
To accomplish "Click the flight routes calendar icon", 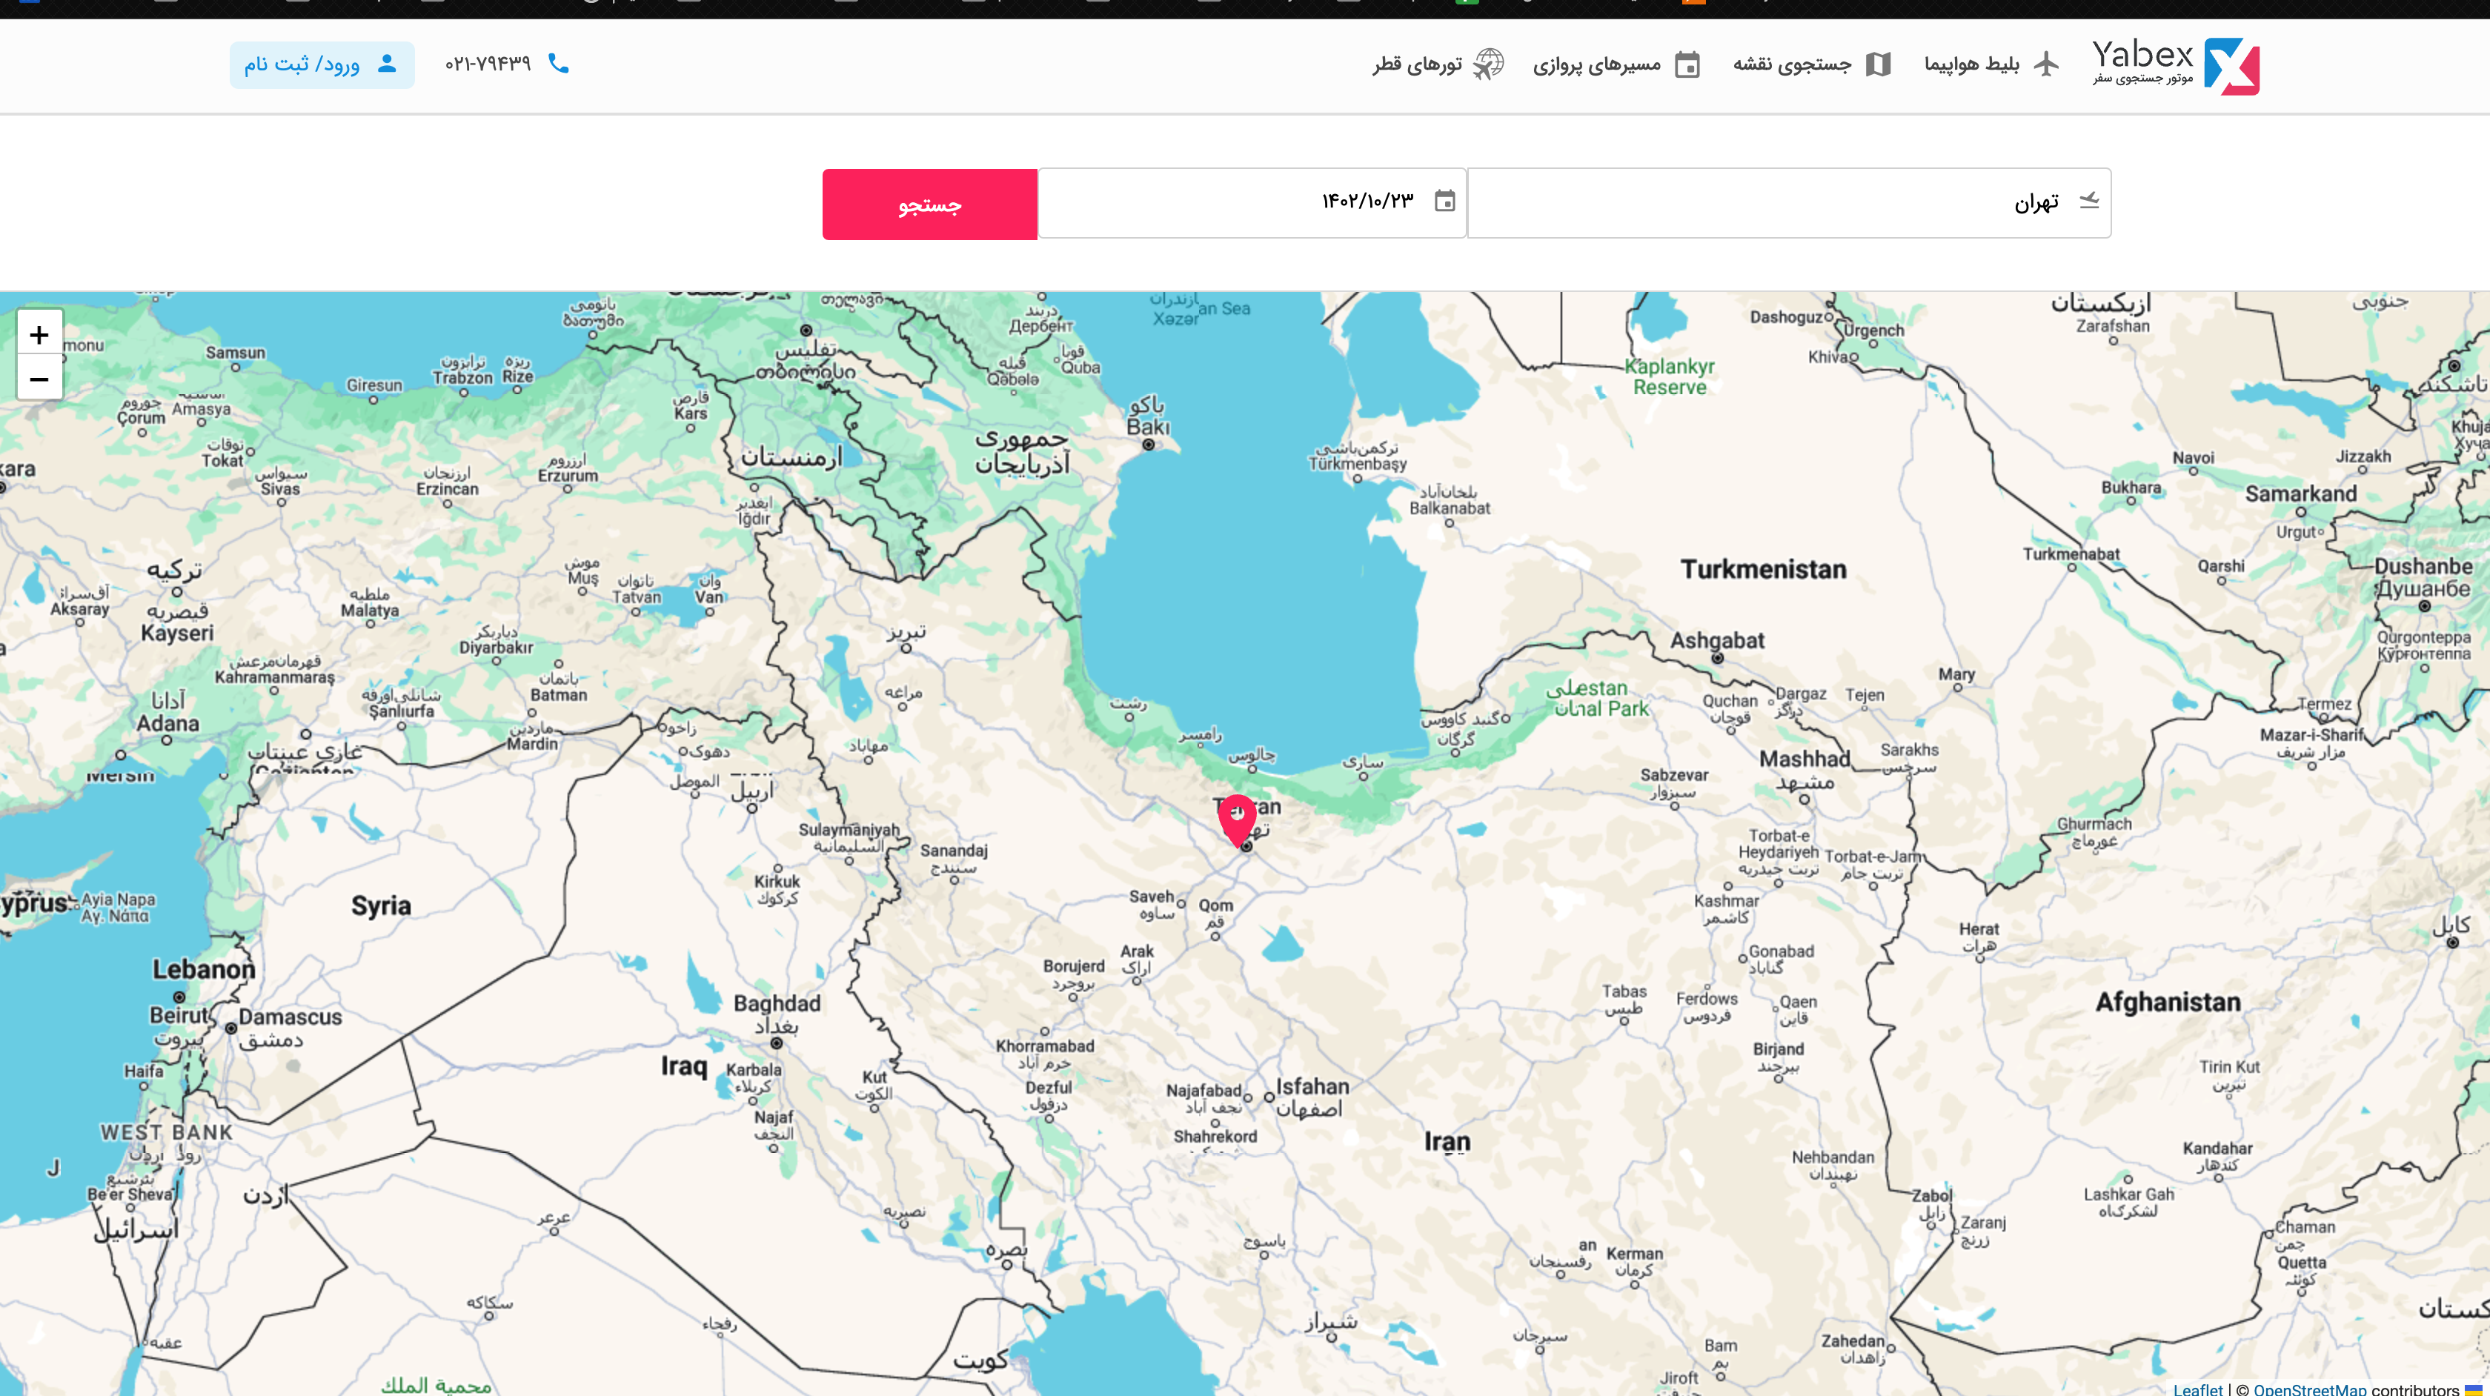I will 1687,64.
